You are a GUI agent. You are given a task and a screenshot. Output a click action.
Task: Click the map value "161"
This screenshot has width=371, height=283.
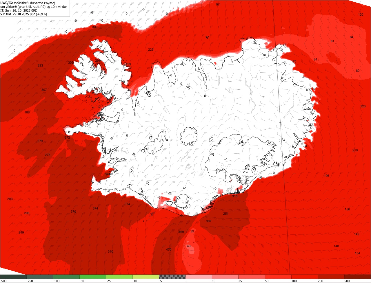218,4
